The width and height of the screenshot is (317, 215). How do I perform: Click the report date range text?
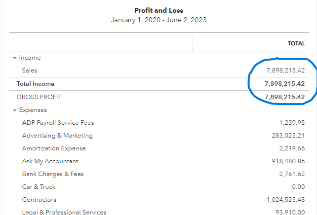click(158, 20)
